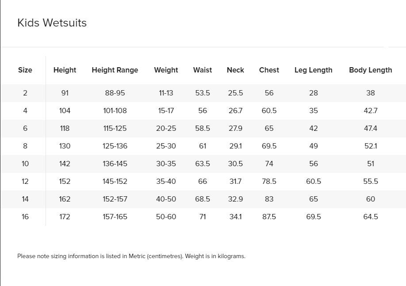Click size 2 in the Size column
Image resolution: width=406 pixels, height=286 pixels.
click(25, 93)
